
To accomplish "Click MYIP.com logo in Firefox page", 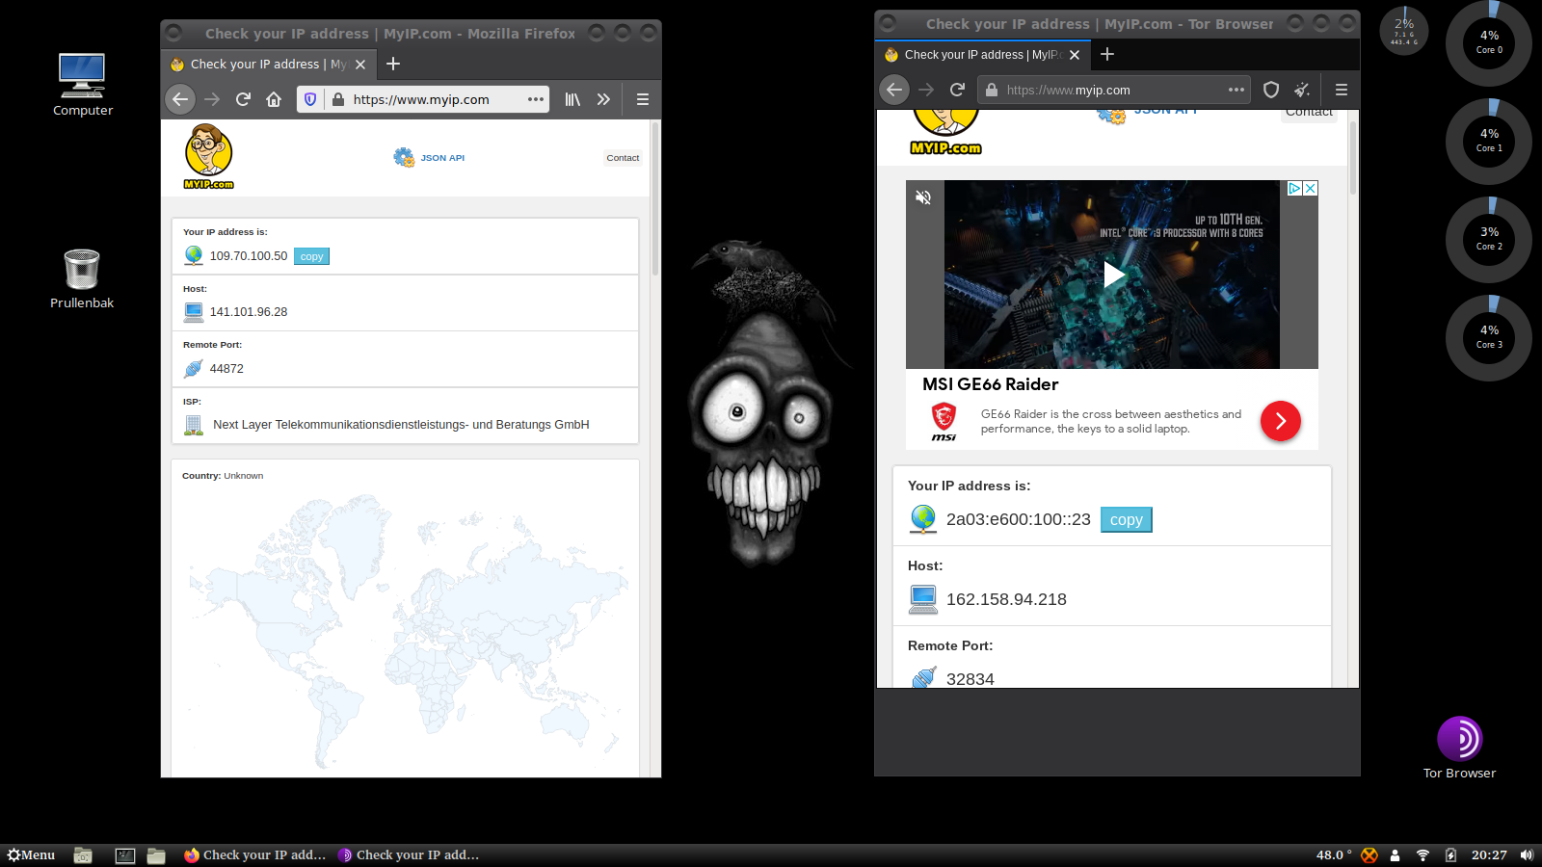I will pos(208,157).
